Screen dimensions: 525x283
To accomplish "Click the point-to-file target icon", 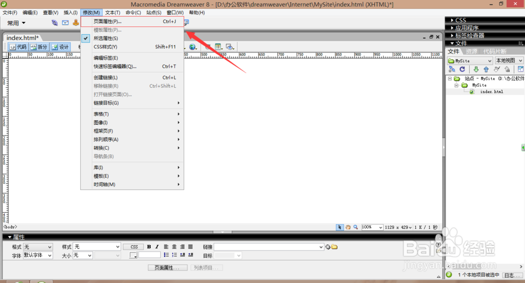I will click(328, 247).
